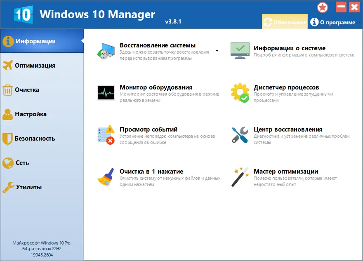Click the Обновление button
Image resolution: width=363 pixels, height=261 pixels.
pyautogui.click(x=285, y=21)
